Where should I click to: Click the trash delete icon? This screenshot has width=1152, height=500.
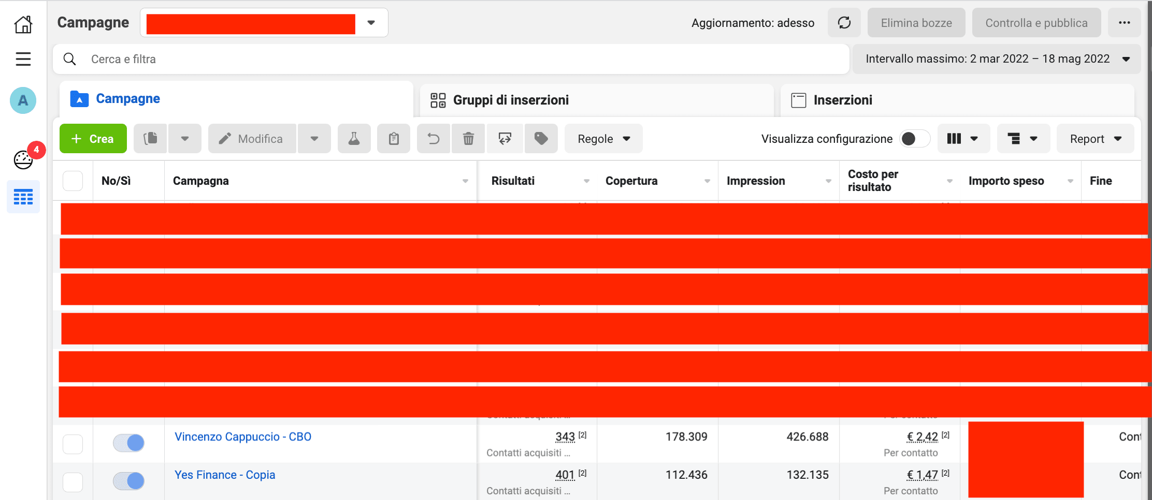click(468, 139)
